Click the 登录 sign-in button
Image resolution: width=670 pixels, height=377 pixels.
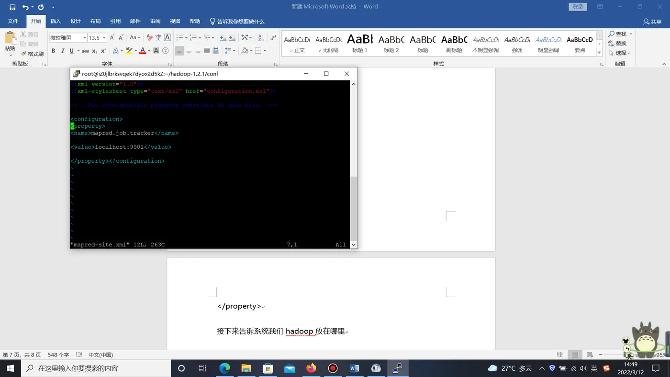click(x=578, y=7)
